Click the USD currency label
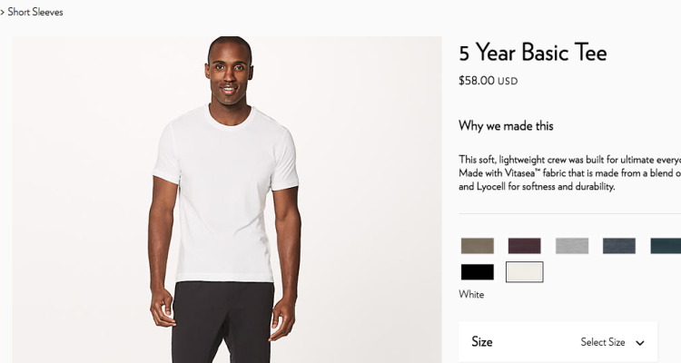This screenshot has width=681, height=363. [x=508, y=81]
